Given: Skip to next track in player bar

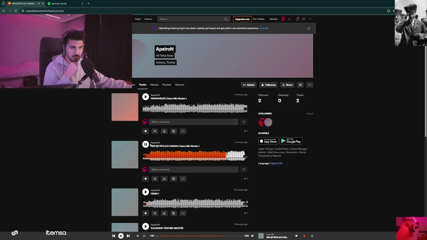Looking at the screenshot, I should (x=128, y=236).
